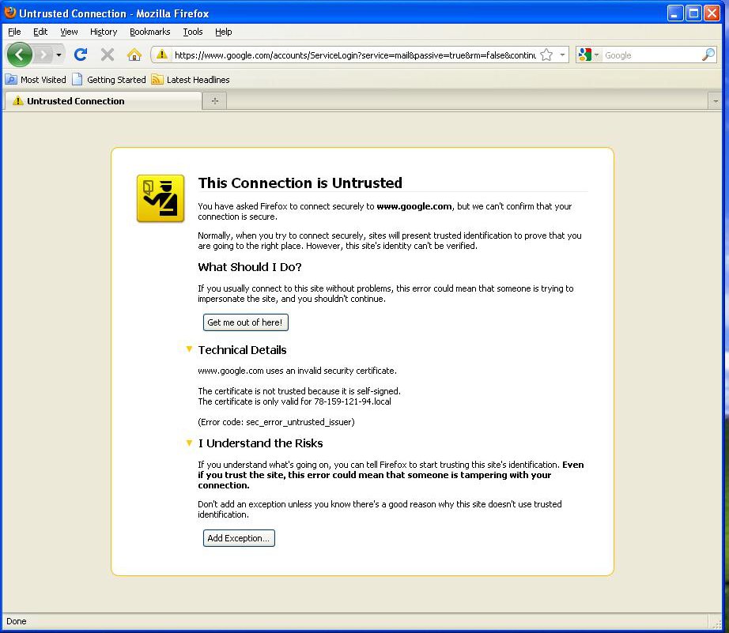Open the History menu
Screen dimensions: 729x633
(104, 32)
